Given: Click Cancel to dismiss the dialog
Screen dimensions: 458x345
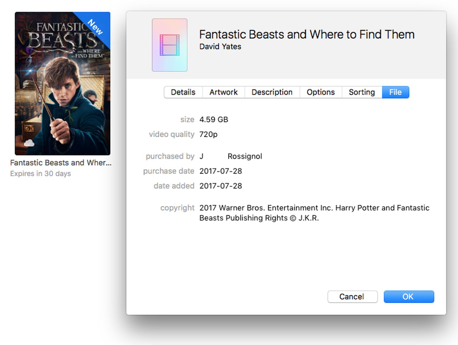Looking at the screenshot, I should (352, 297).
